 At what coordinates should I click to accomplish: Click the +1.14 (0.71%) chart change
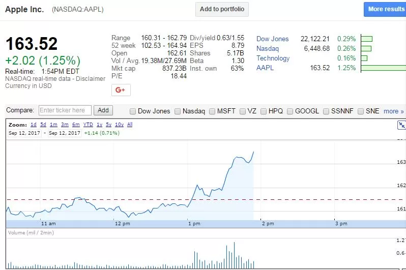pos(102,133)
